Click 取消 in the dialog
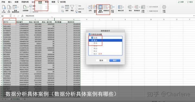This screenshot has width=195, height=102. [x=101, y=60]
